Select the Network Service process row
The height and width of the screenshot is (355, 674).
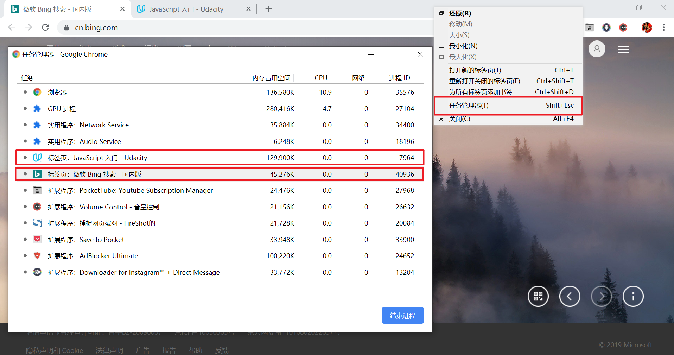coord(220,125)
